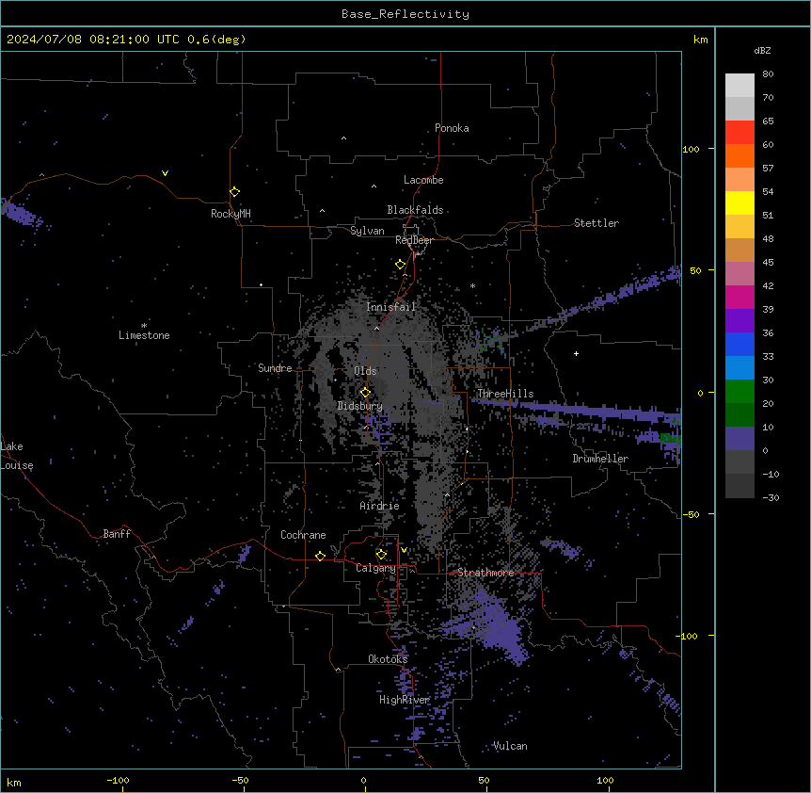Click the dBZ legend heading
This screenshot has height=793, width=811.
(x=762, y=50)
